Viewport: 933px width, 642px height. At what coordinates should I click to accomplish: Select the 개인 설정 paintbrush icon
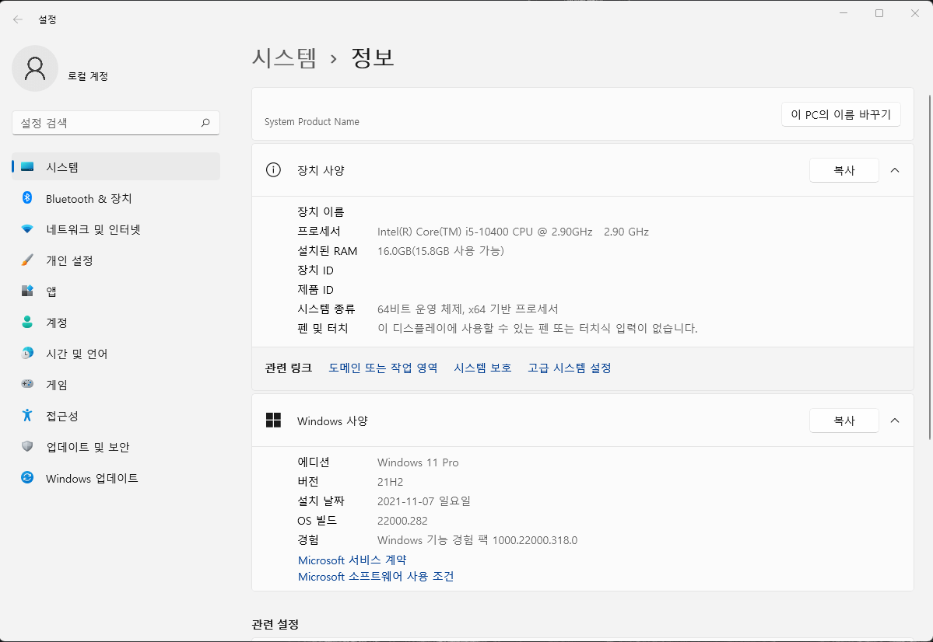click(27, 260)
